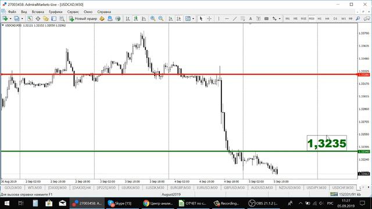Switch timeframe to M1
The width and height of the screenshot is (372, 209).
(288, 19)
